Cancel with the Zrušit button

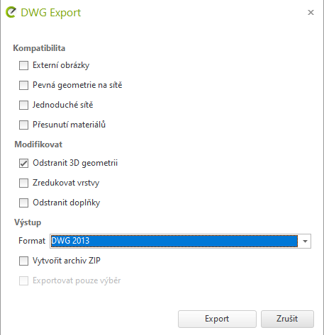coord(287,319)
